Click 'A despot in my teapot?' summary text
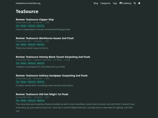The width and height of the screenshot is (158, 118). (40, 67)
